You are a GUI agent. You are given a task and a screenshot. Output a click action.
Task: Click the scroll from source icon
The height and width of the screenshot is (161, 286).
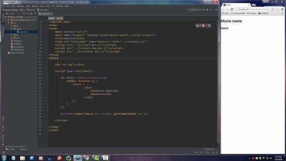point(24,14)
